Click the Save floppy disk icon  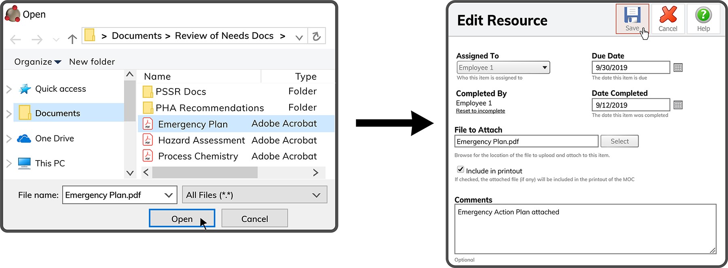pyautogui.click(x=632, y=15)
